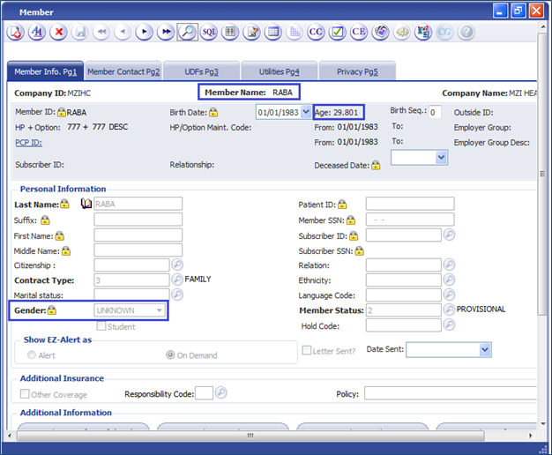Open the Birth Date dropdown
The width and height of the screenshot is (552, 455).
tap(305, 112)
